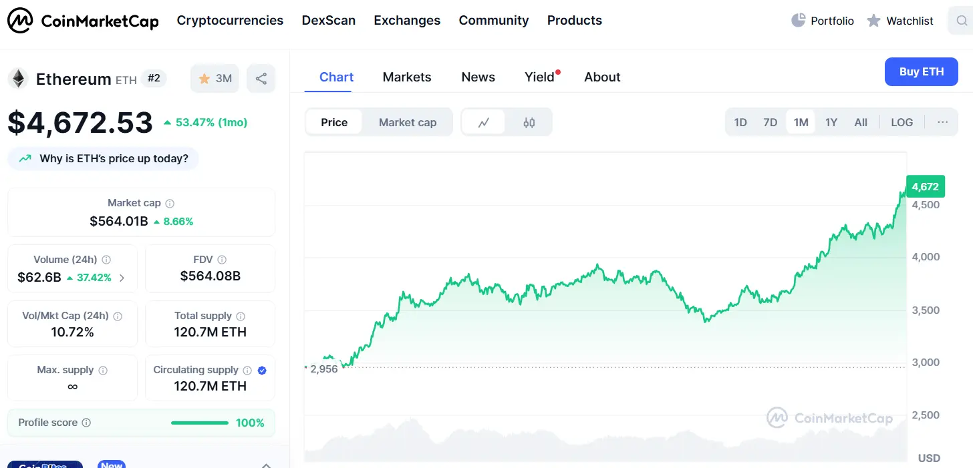Screen dimensions: 973x468
Task: Click the $564.08B FDV value
Action: coord(210,276)
